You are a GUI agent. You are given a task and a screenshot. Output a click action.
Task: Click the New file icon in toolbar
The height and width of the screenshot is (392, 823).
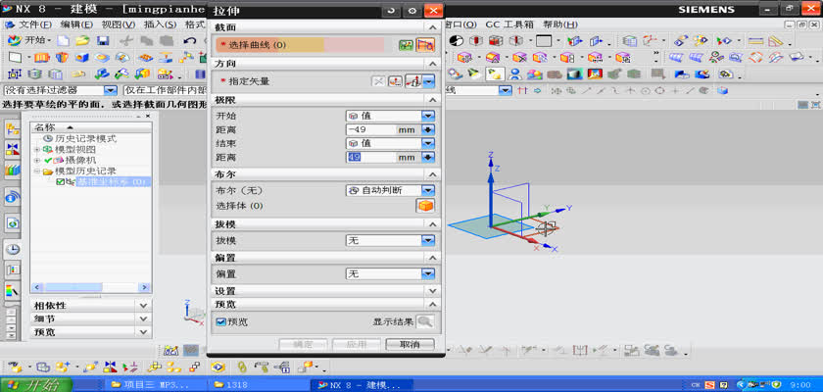(x=63, y=40)
